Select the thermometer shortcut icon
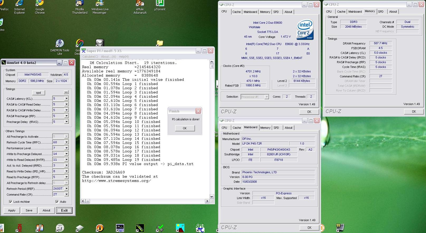 tap(40, 228)
